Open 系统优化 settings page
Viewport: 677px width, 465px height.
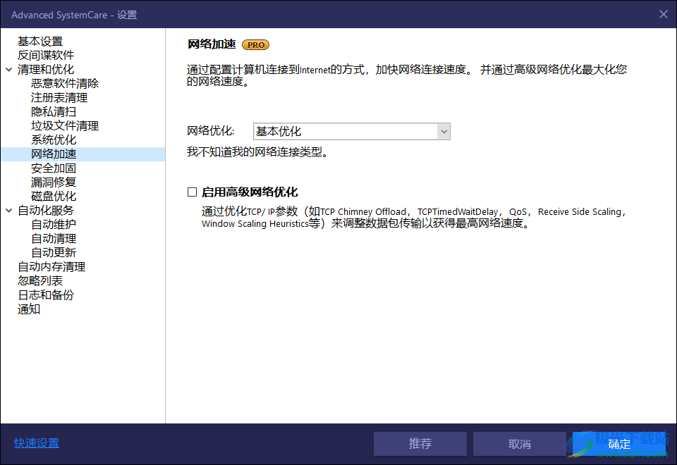[x=54, y=140]
